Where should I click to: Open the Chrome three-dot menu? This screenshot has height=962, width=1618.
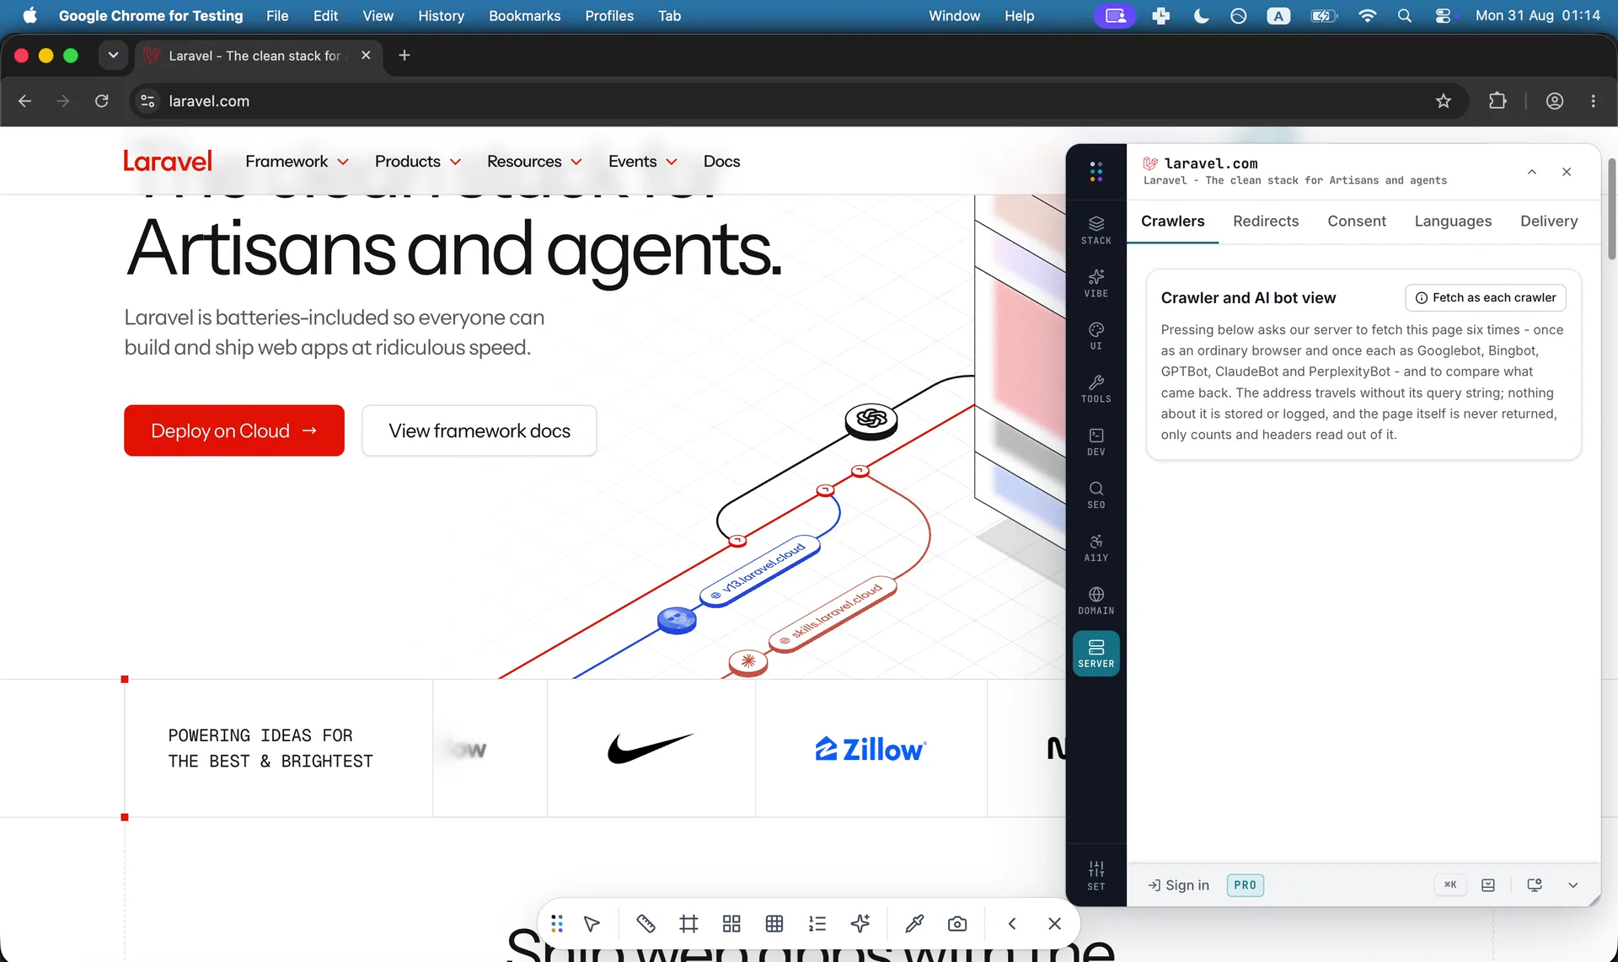point(1593,101)
